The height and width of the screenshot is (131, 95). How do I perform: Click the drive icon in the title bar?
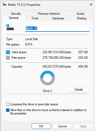(x=4, y=4)
